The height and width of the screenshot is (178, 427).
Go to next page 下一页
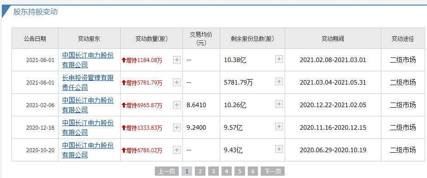[273, 171]
